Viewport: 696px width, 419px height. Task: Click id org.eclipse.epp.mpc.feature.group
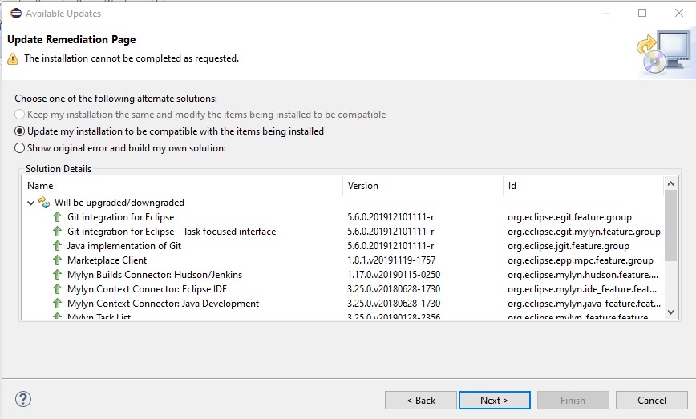tap(581, 260)
